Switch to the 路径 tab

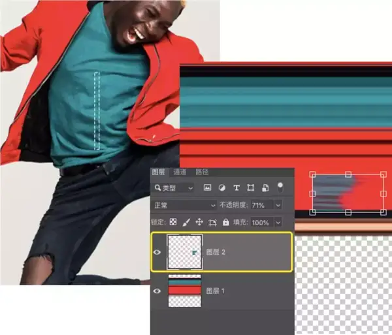click(x=202, y=172)
